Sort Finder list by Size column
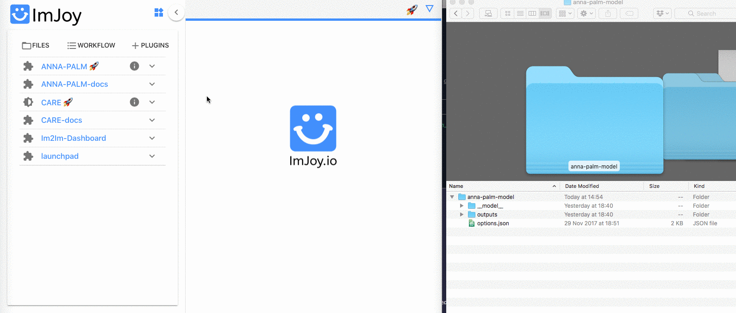The height and width of the screenshot is (313, 736). pyautogui.click(x=666, y=186)
